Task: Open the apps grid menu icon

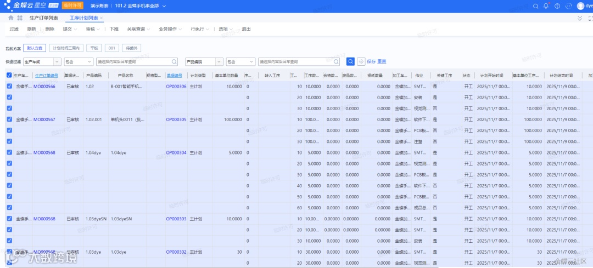Action: click(20, 18)
